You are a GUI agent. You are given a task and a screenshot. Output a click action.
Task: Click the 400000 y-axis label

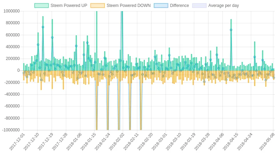(13, 47)
